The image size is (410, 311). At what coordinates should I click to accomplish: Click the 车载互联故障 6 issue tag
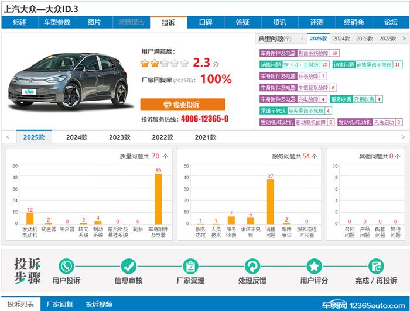298,88
